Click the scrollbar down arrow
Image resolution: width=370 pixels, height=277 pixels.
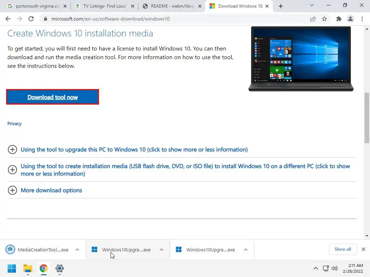point(367,236)
